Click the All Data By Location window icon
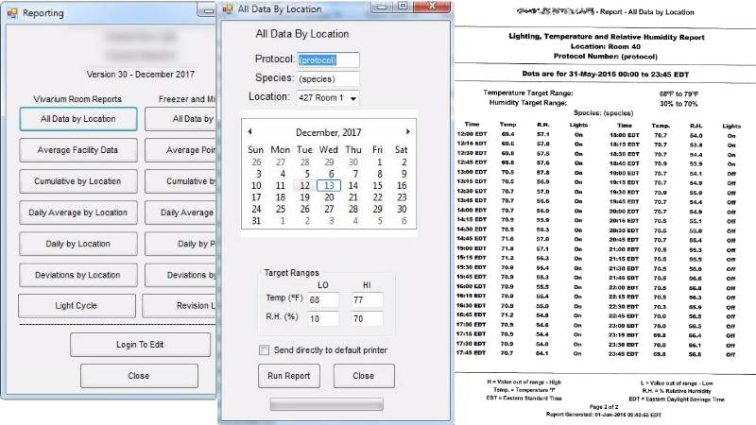 228,8
